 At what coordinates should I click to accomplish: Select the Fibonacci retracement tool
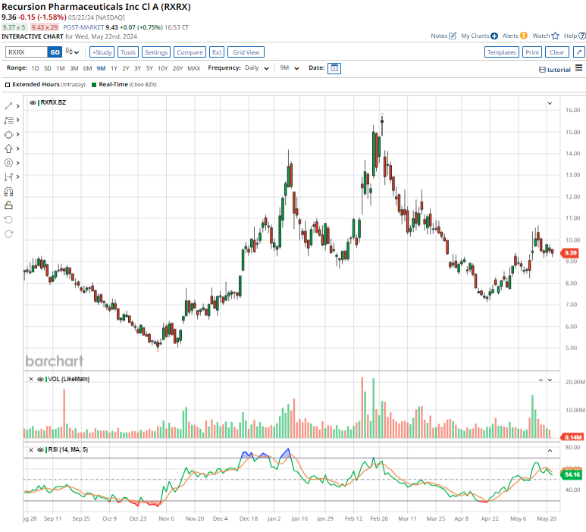[x=9, y=120]
